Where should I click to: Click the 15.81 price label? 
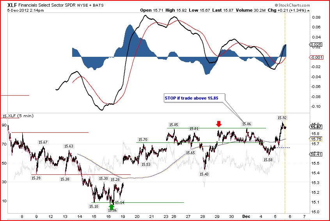tap(193, 129)
